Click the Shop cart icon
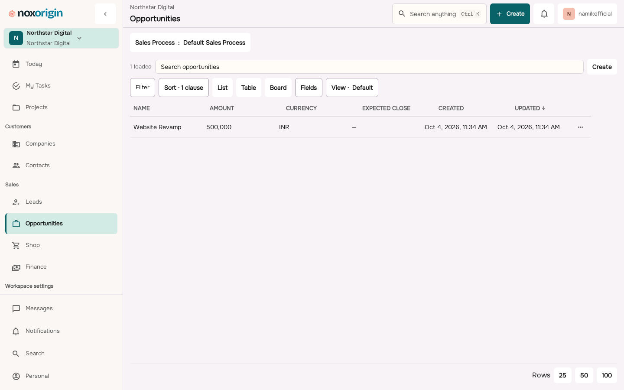This screenshot has width=624, height=390. click(x=16, y=245)
